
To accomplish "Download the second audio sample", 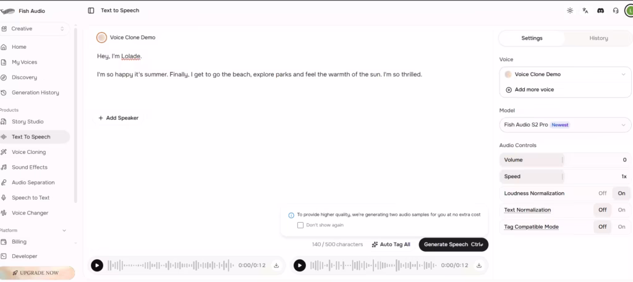I will [x=479, y=265].
